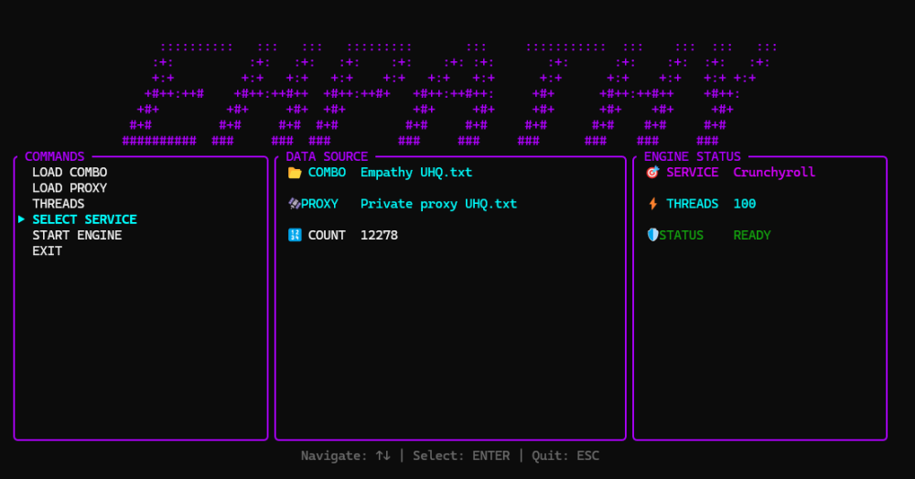915x479 pixels.
Task: Click the THREADS label in Engine Status
Action: pos(692,204)
